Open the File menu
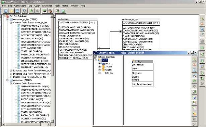Image resolution: width=206 pixels, height=127 pixels. (x=4, y=6)
